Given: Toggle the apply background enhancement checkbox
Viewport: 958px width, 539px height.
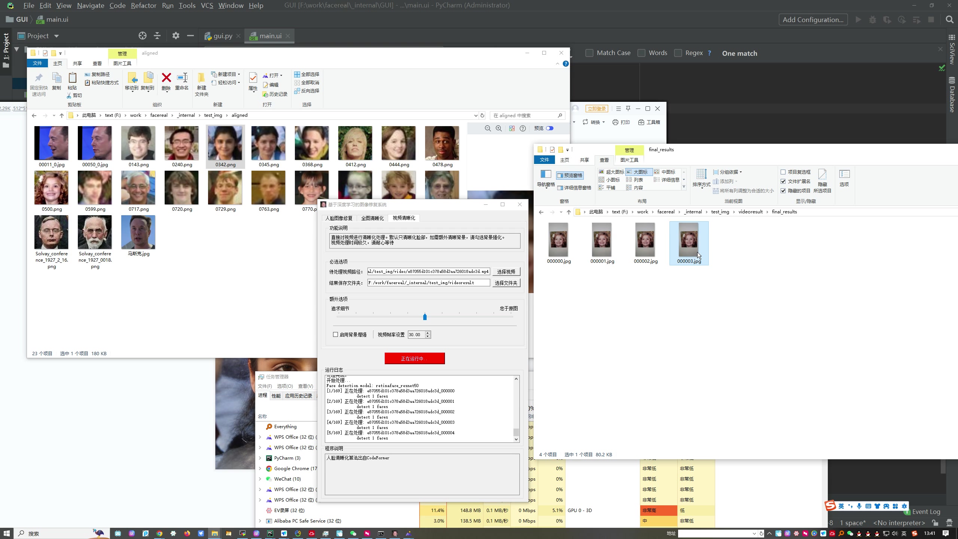Looking at the screenshot, I should pyautogui.click(x=336, y=334).
